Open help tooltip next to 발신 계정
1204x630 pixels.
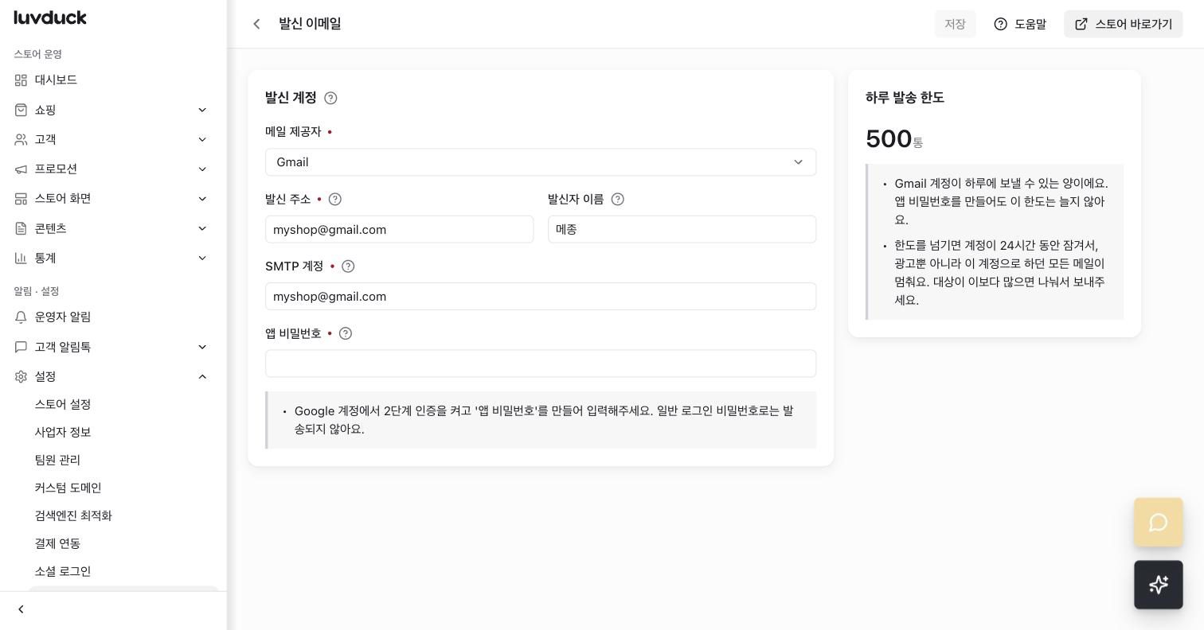[x=330, y=98]
